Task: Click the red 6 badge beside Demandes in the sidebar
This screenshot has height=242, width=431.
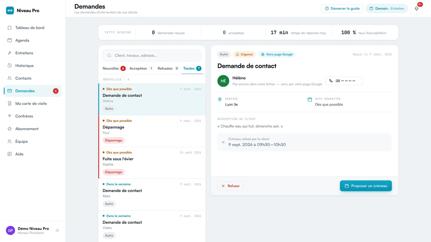Action: tap(56, 91)
